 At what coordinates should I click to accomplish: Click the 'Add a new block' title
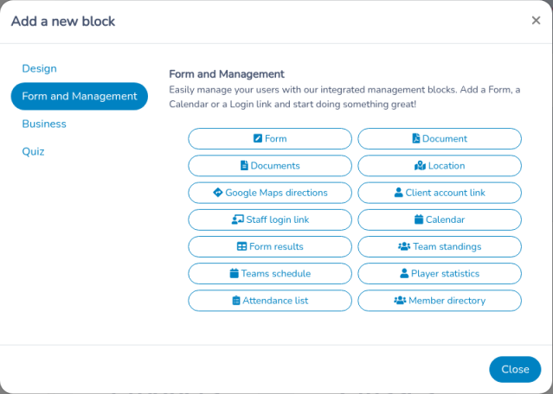tap(63, 21)
